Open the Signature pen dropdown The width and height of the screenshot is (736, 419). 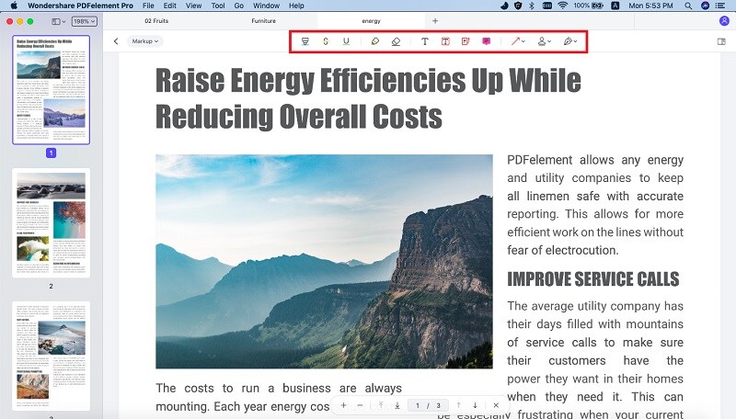[x=570, y=41]
